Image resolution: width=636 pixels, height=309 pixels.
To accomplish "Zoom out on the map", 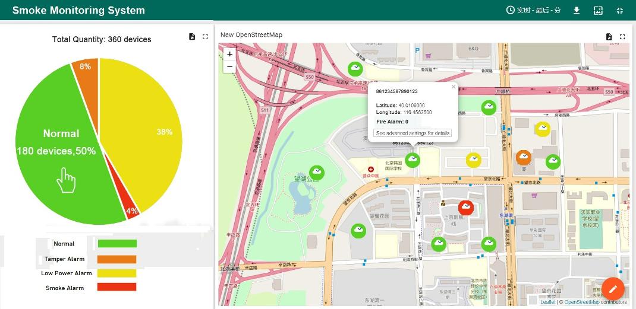I will click(229, 67).
